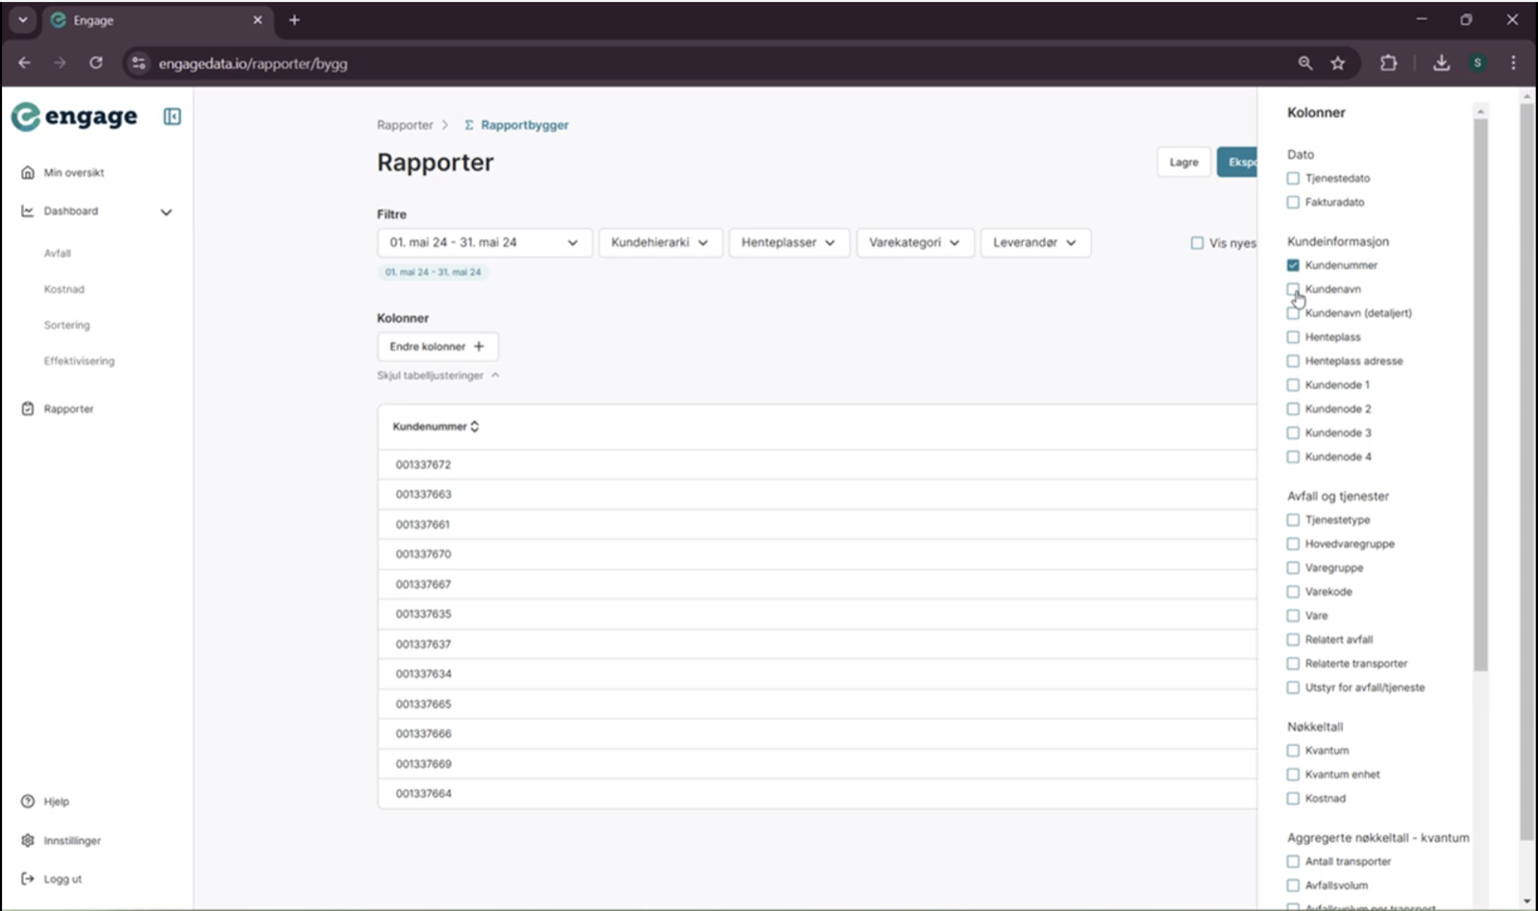Click the Rapportbygger breadcrumb link
1538x911 pixels.
[525, 126]
